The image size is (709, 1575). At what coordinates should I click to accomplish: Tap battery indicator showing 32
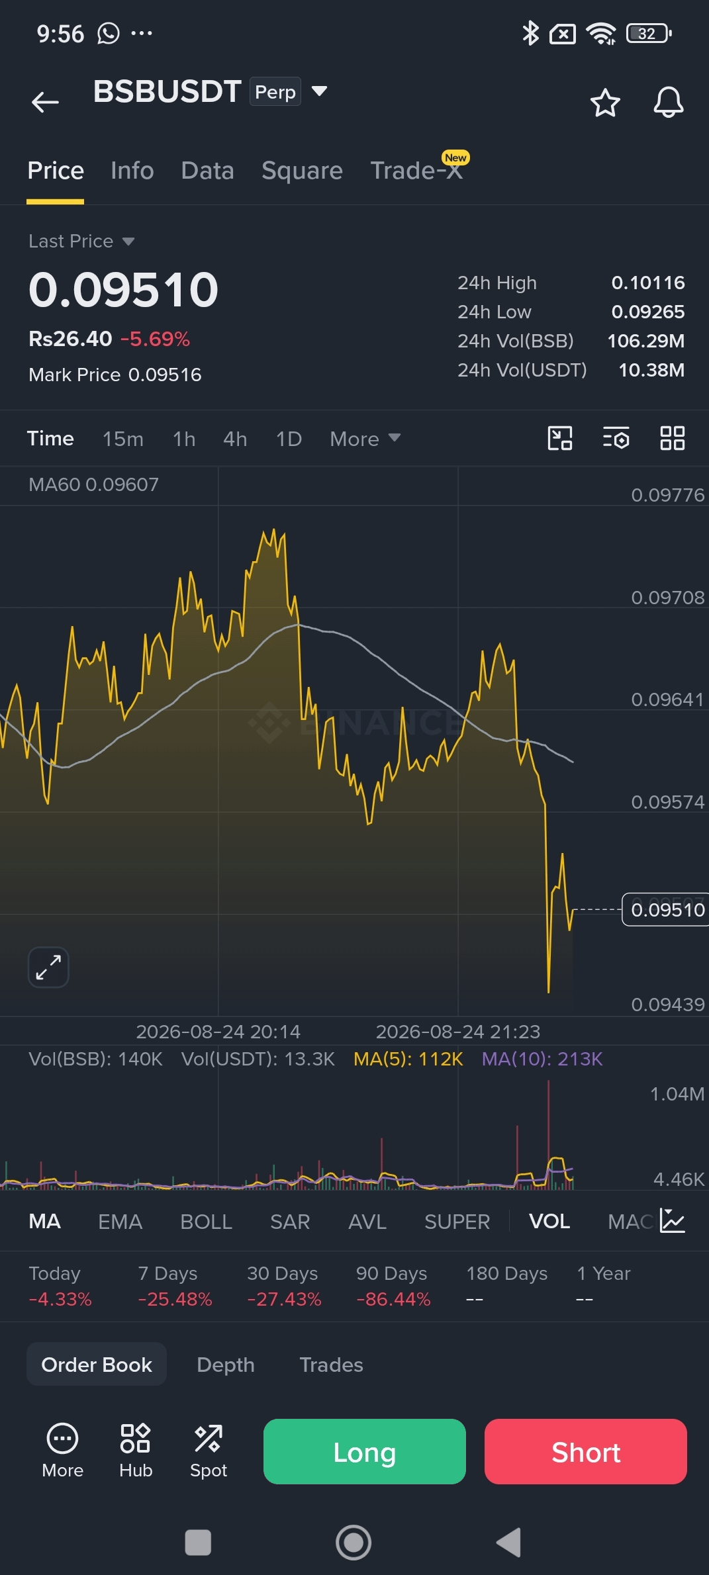(x=649, y=33)
